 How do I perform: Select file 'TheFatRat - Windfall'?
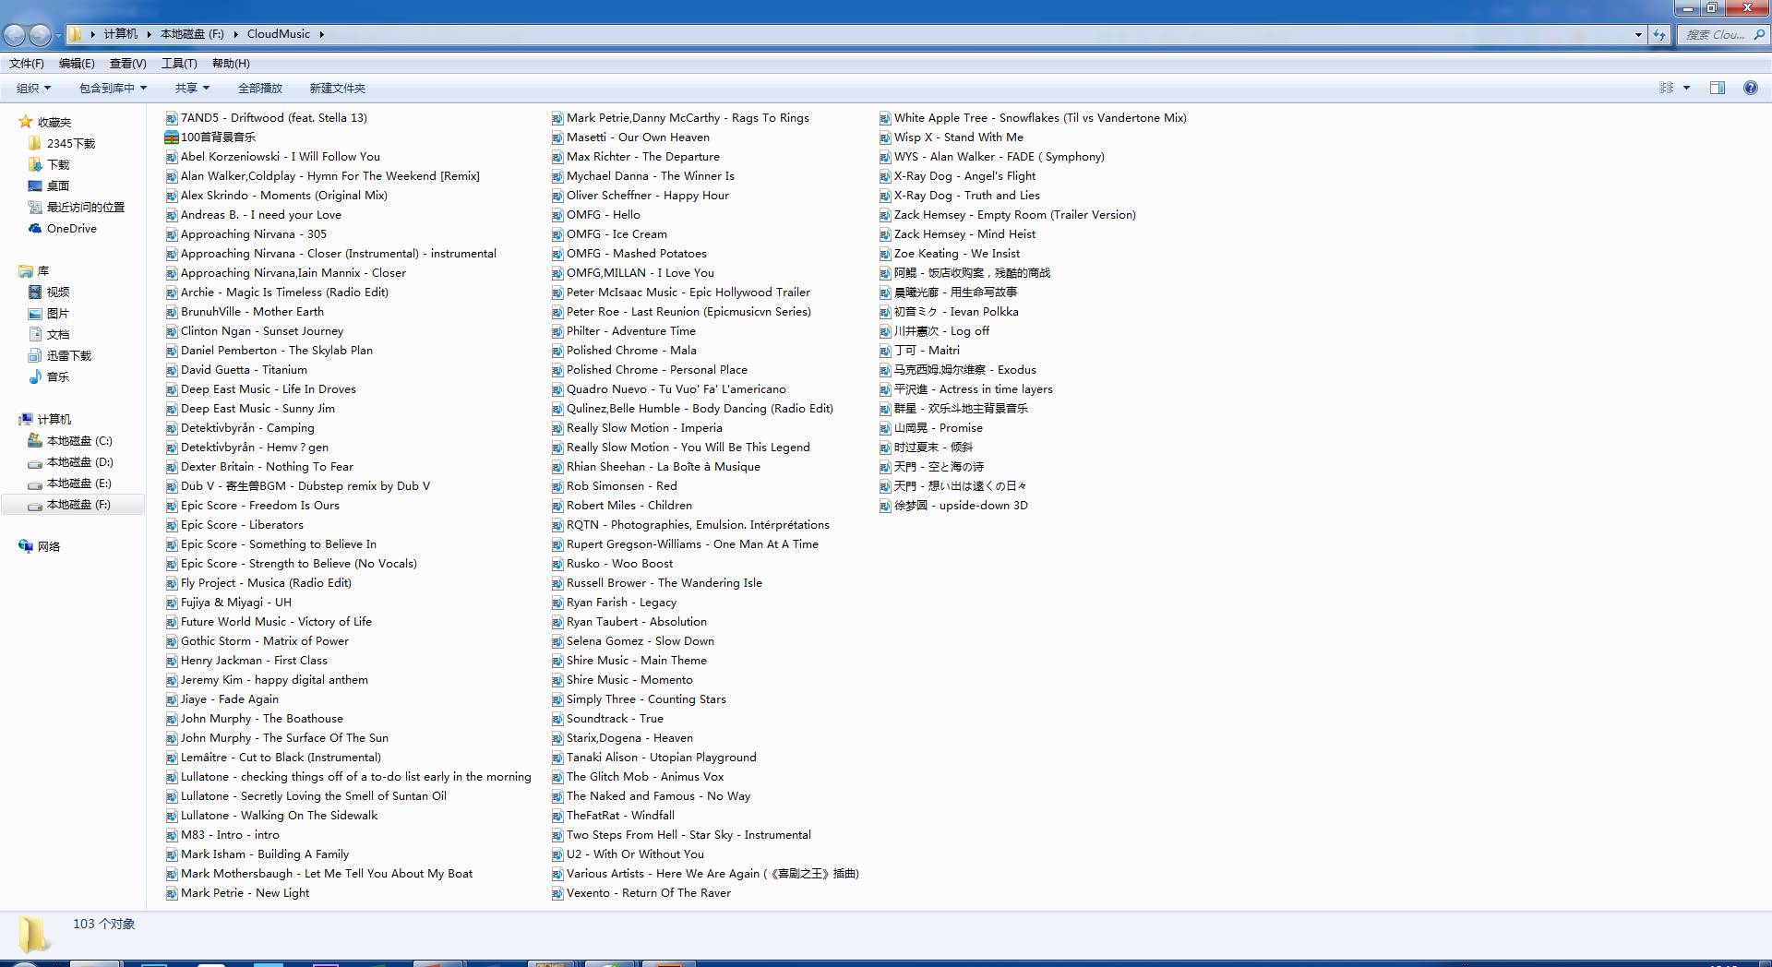[x=620, y=816]
